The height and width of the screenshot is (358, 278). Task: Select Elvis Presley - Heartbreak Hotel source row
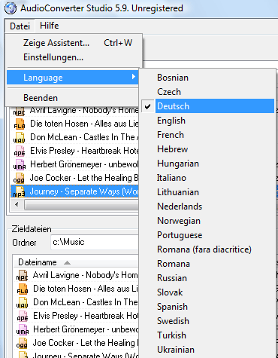74,151
